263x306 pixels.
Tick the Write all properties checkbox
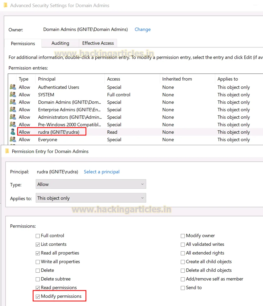click(38, 262)
